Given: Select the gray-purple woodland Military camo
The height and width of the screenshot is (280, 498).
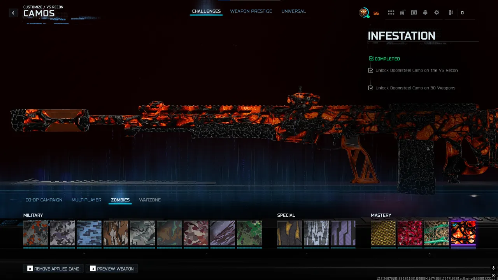Looking at the screenshot, I should pos(62,233).
